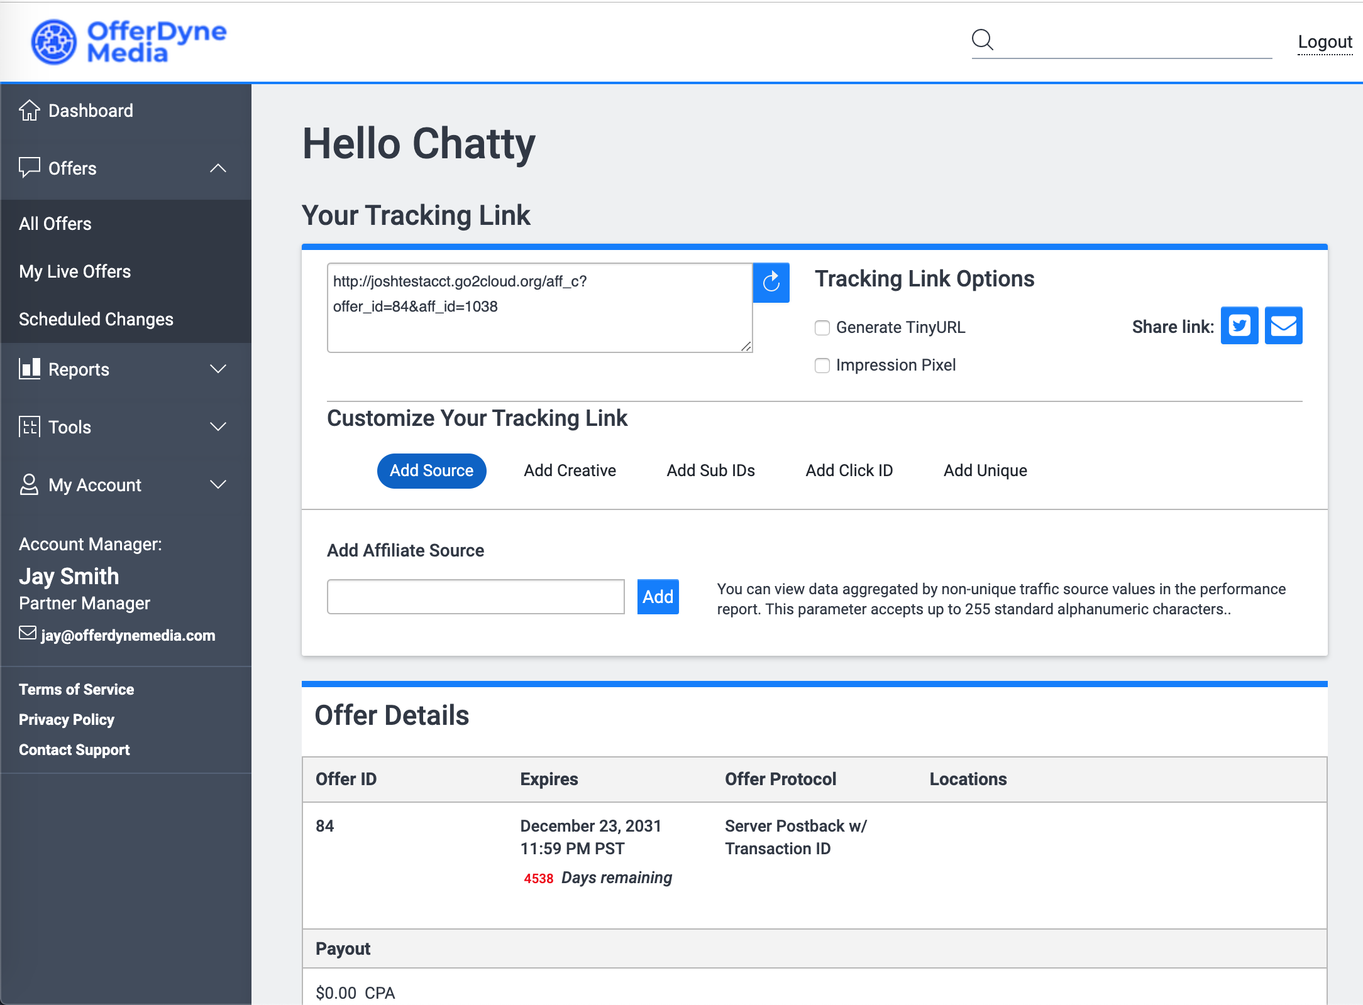
Task: Click jay@offerdynemedia.com email link
Action: click(128, 635)
